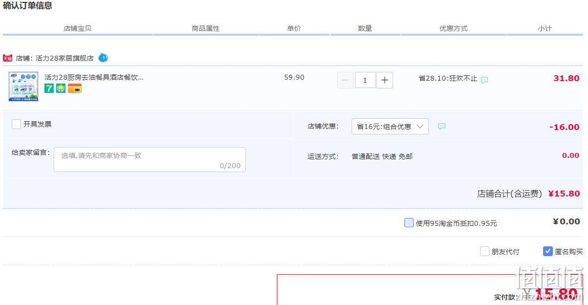Click the shipping fee 0.00
This screenshot has width=588, height=305.
(570, 155)
